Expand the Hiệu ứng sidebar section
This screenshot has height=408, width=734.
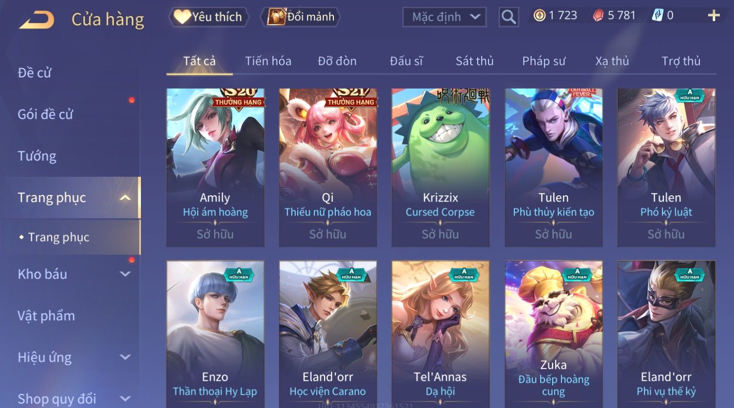tap(125, 357)
